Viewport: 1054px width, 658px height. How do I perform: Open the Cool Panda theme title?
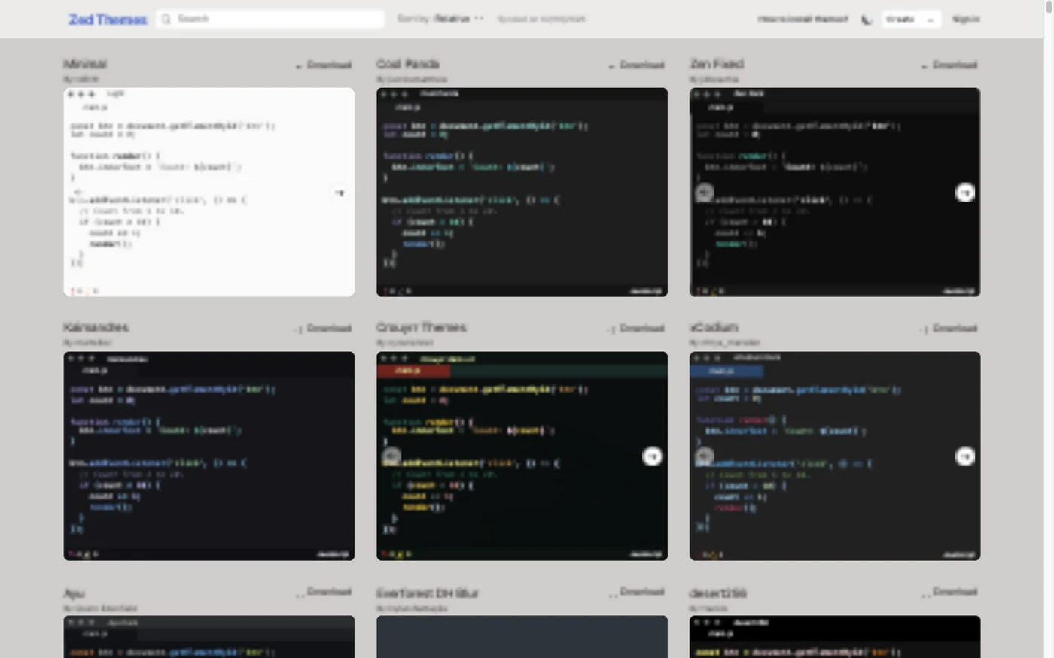408,64
